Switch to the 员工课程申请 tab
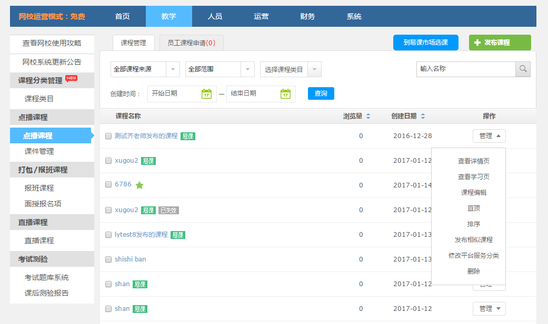This screenshot has width=548, height=324. coord(191,43)
